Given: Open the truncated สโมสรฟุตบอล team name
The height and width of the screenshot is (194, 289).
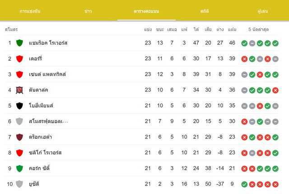Looking at the screenshot, I should [x=48, y=121].
